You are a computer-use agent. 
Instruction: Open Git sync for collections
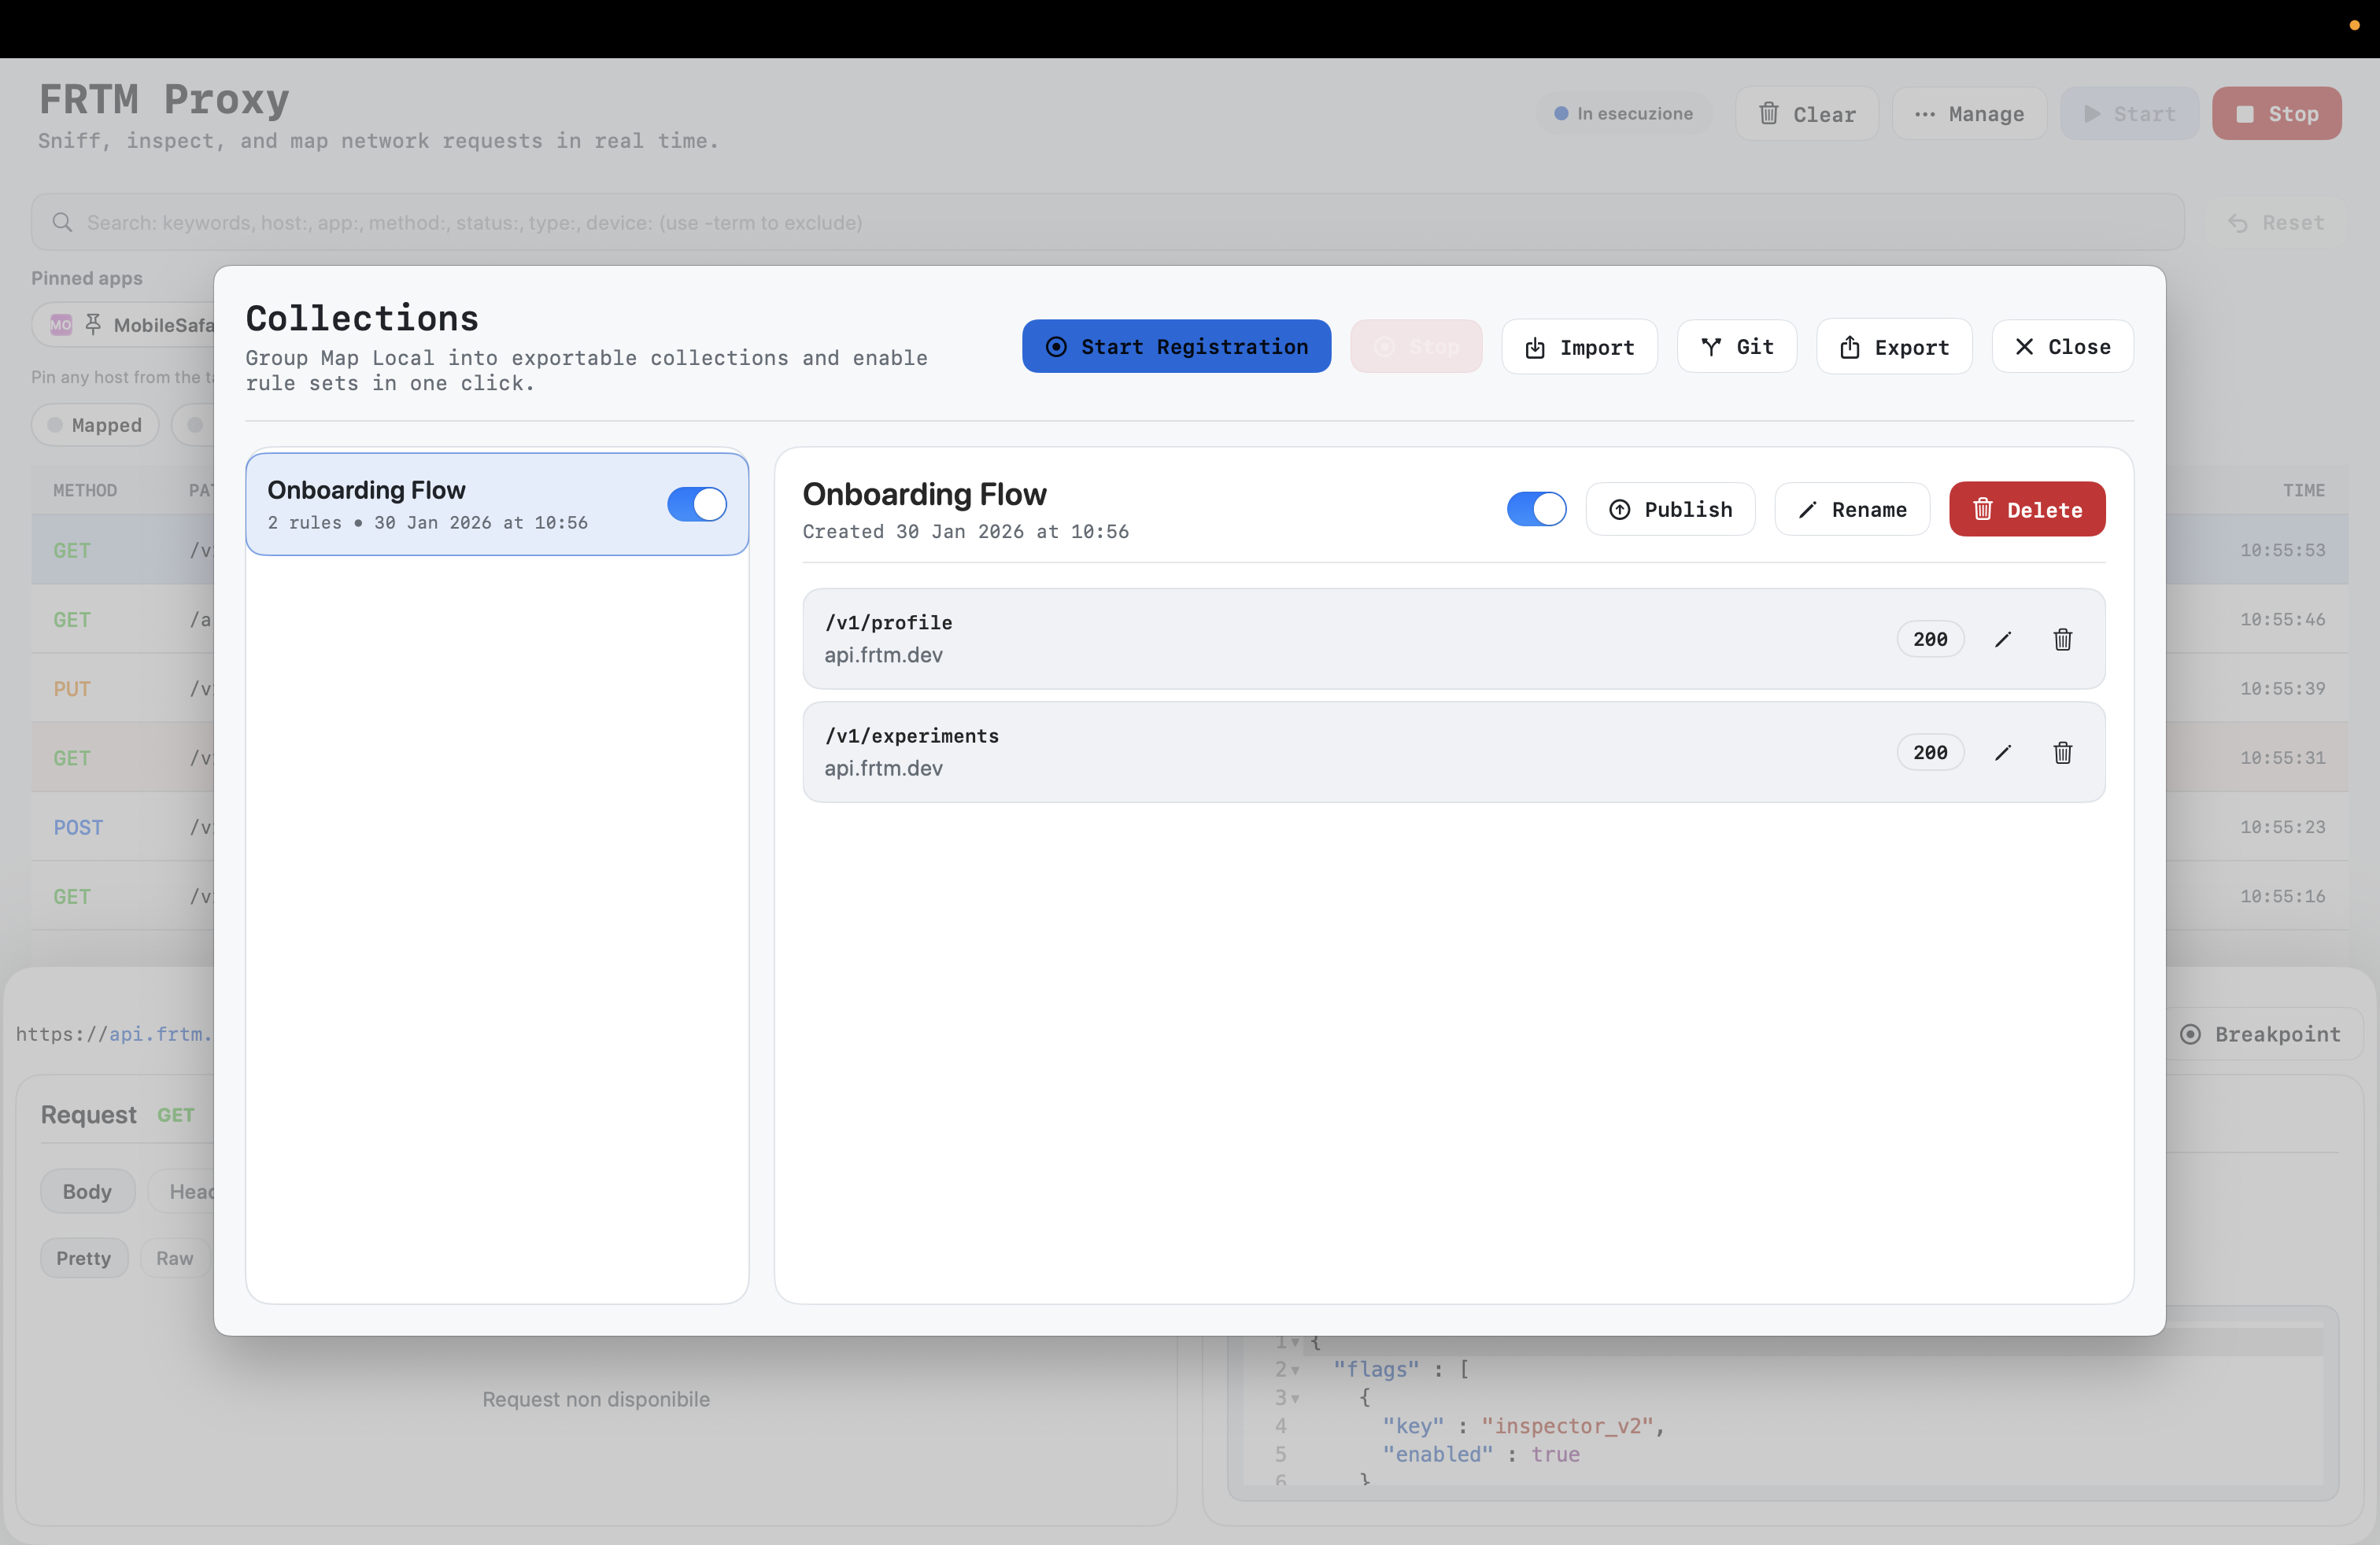1737,347
